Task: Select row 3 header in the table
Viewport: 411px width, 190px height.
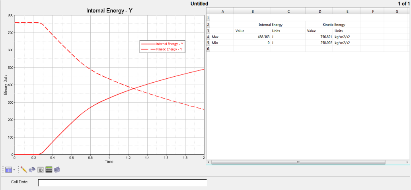Action: pyautogui.click(x=208, y=31)
